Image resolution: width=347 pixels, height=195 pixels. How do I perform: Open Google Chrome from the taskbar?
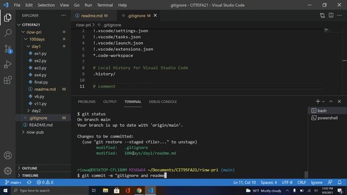pyautogui.click(x=139, y=190)
